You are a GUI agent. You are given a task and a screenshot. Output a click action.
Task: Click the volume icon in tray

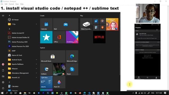[x=145, y=93]
